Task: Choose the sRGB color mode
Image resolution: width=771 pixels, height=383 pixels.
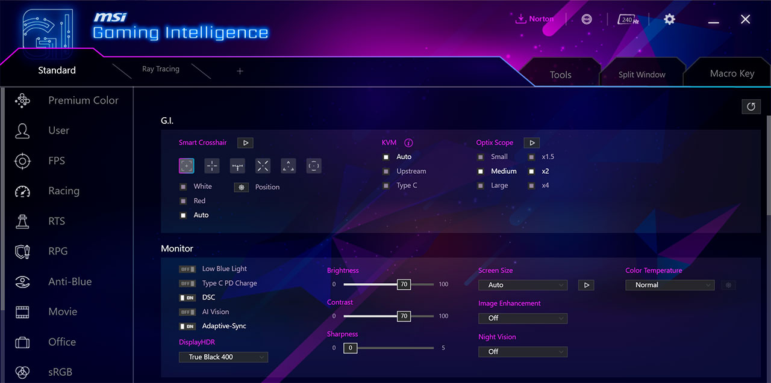Action: (x=22, y=372)
